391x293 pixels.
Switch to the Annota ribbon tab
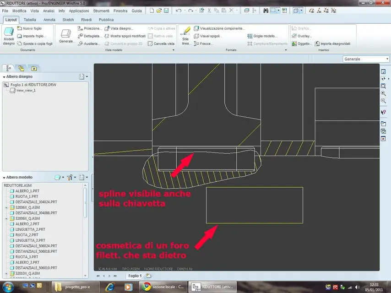pos(49,20)
